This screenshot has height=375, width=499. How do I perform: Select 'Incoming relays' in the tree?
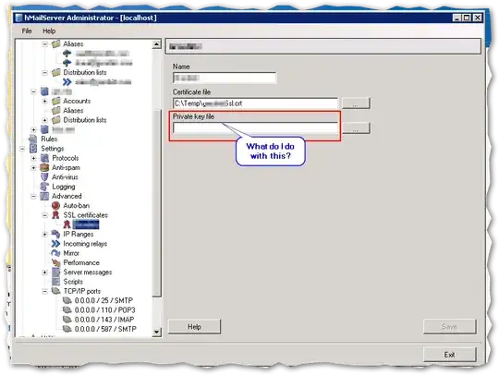[x=85, y=244]
